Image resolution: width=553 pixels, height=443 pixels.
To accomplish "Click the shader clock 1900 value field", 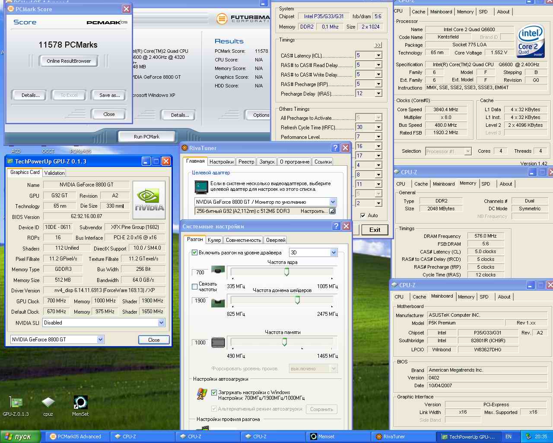I will 200,301.
